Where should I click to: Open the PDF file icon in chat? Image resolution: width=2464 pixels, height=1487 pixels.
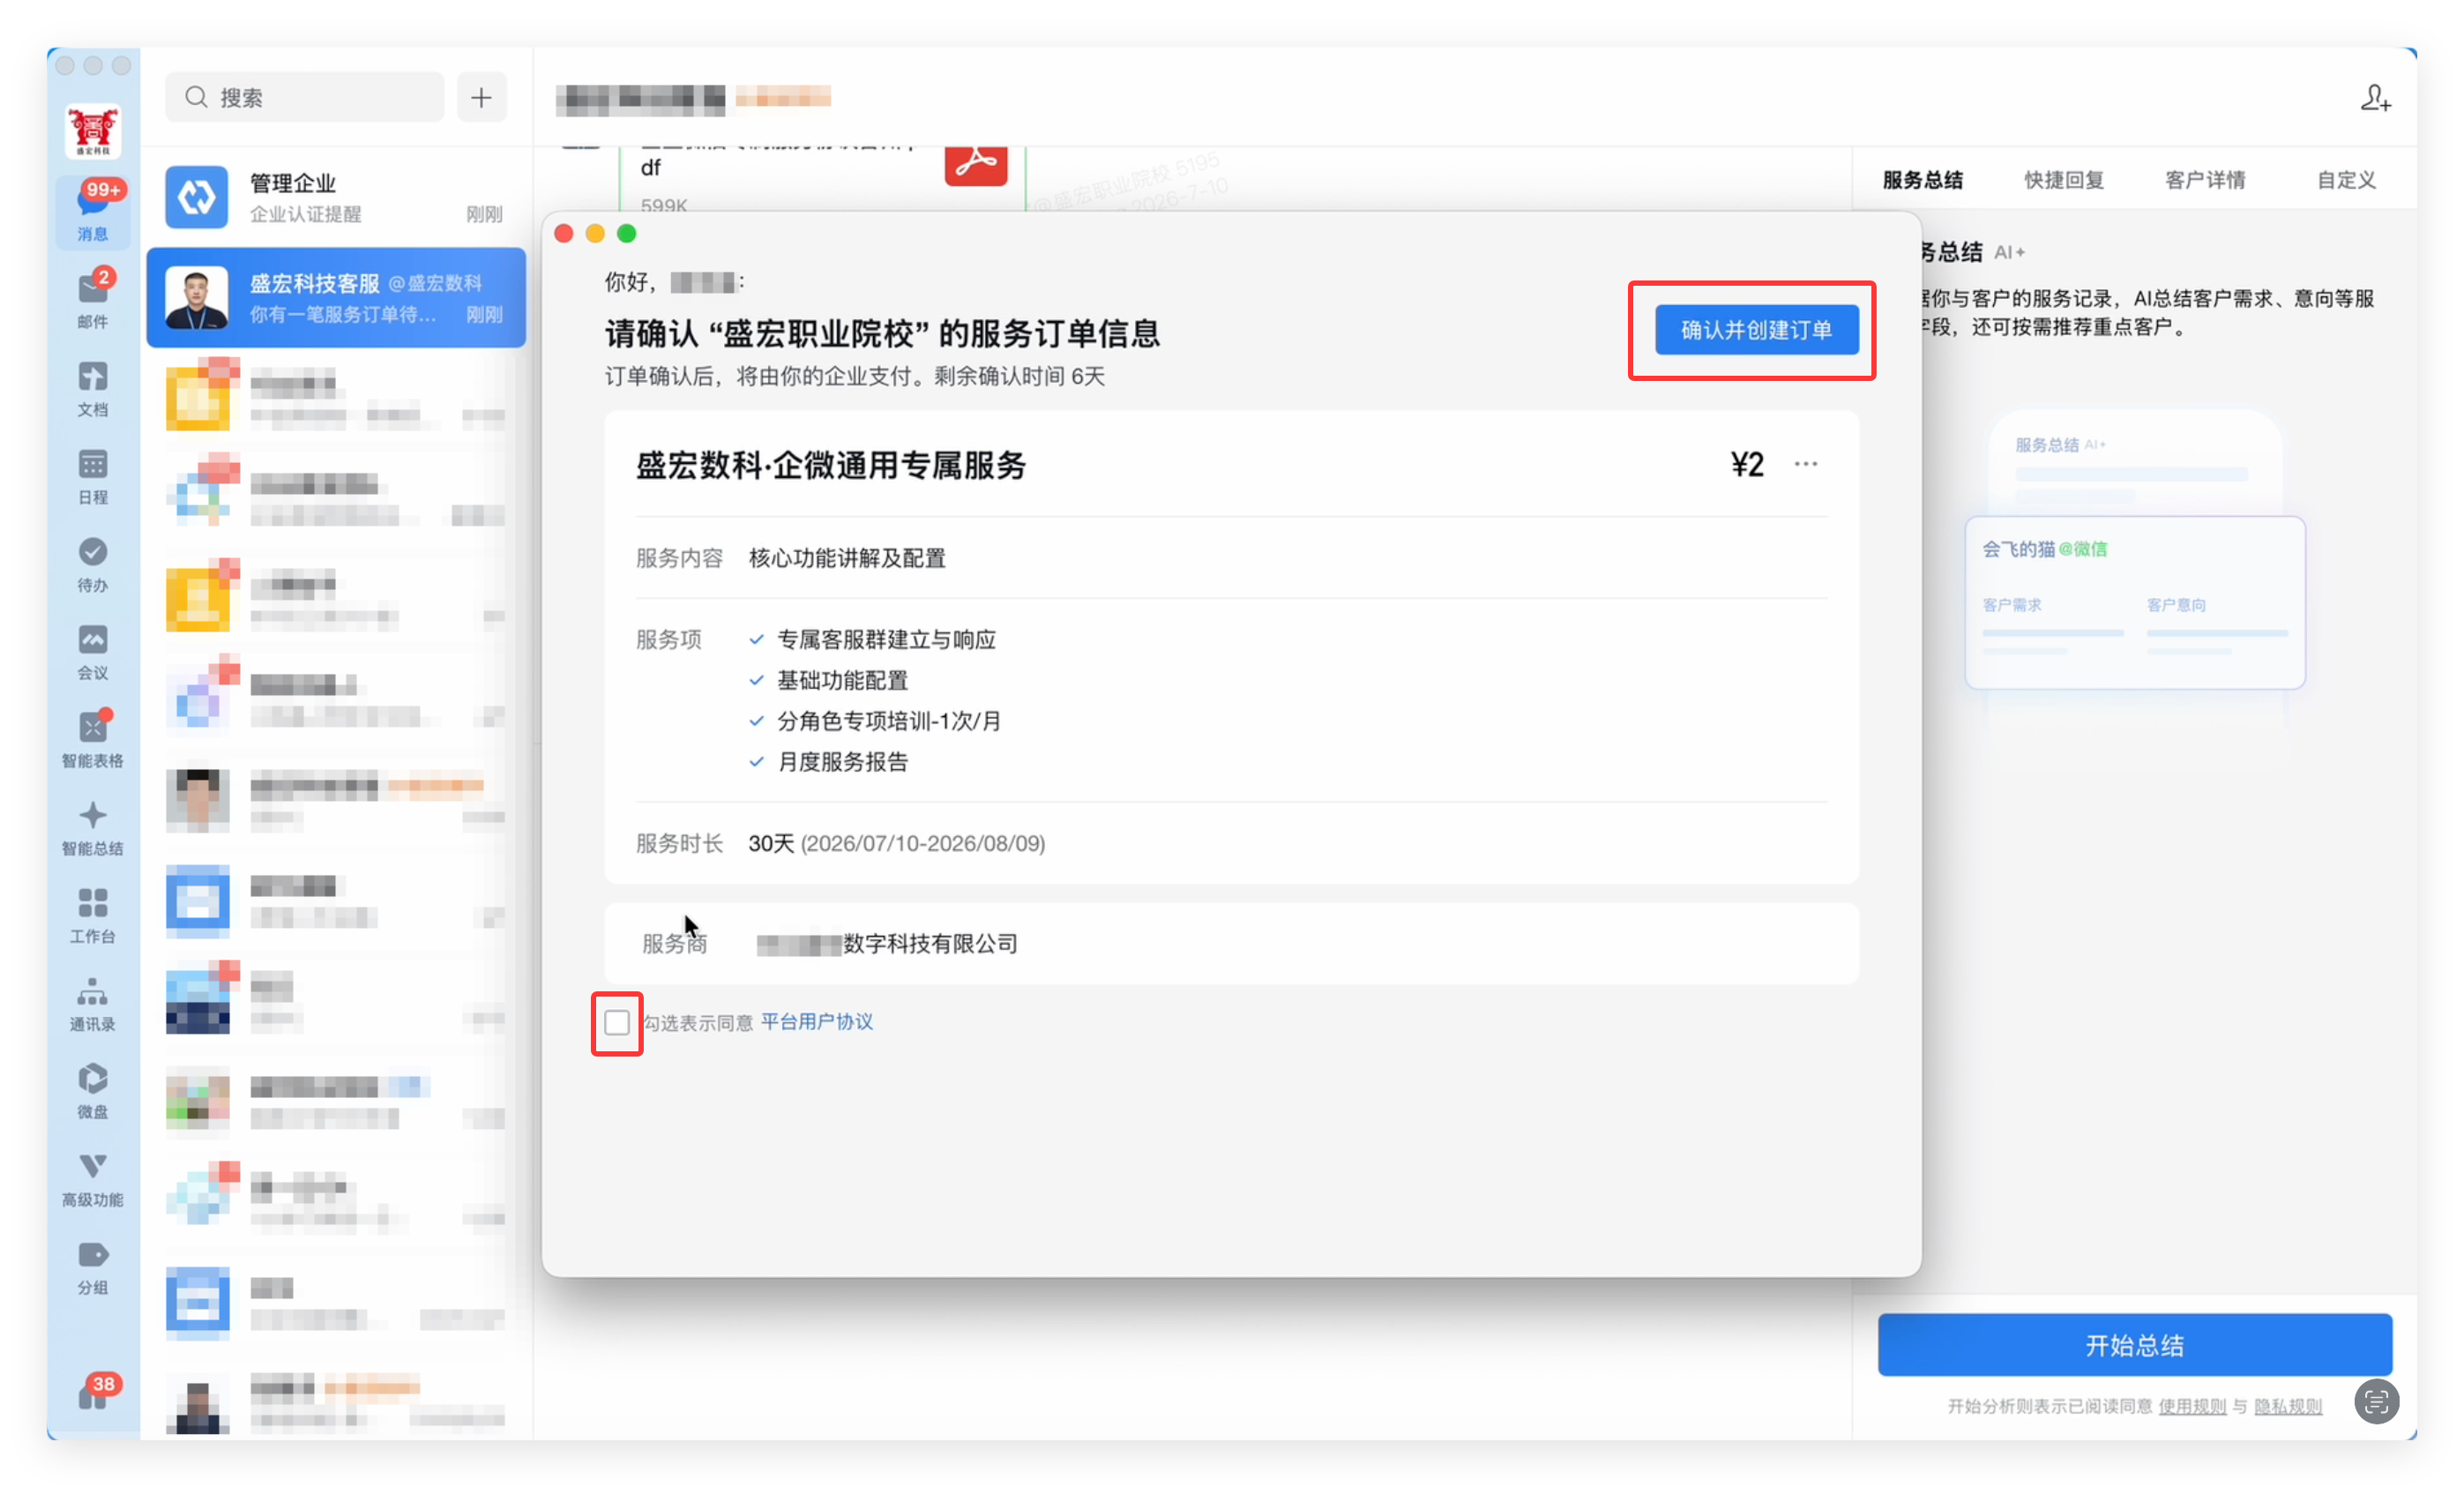coord(975,163)
